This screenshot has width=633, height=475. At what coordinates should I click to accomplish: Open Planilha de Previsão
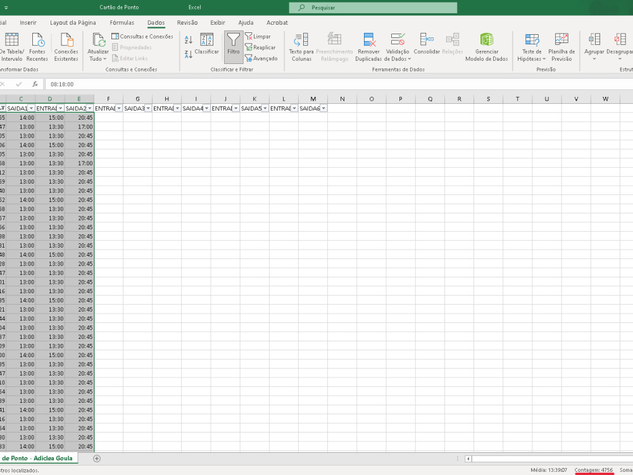click(x=561, y=47)
